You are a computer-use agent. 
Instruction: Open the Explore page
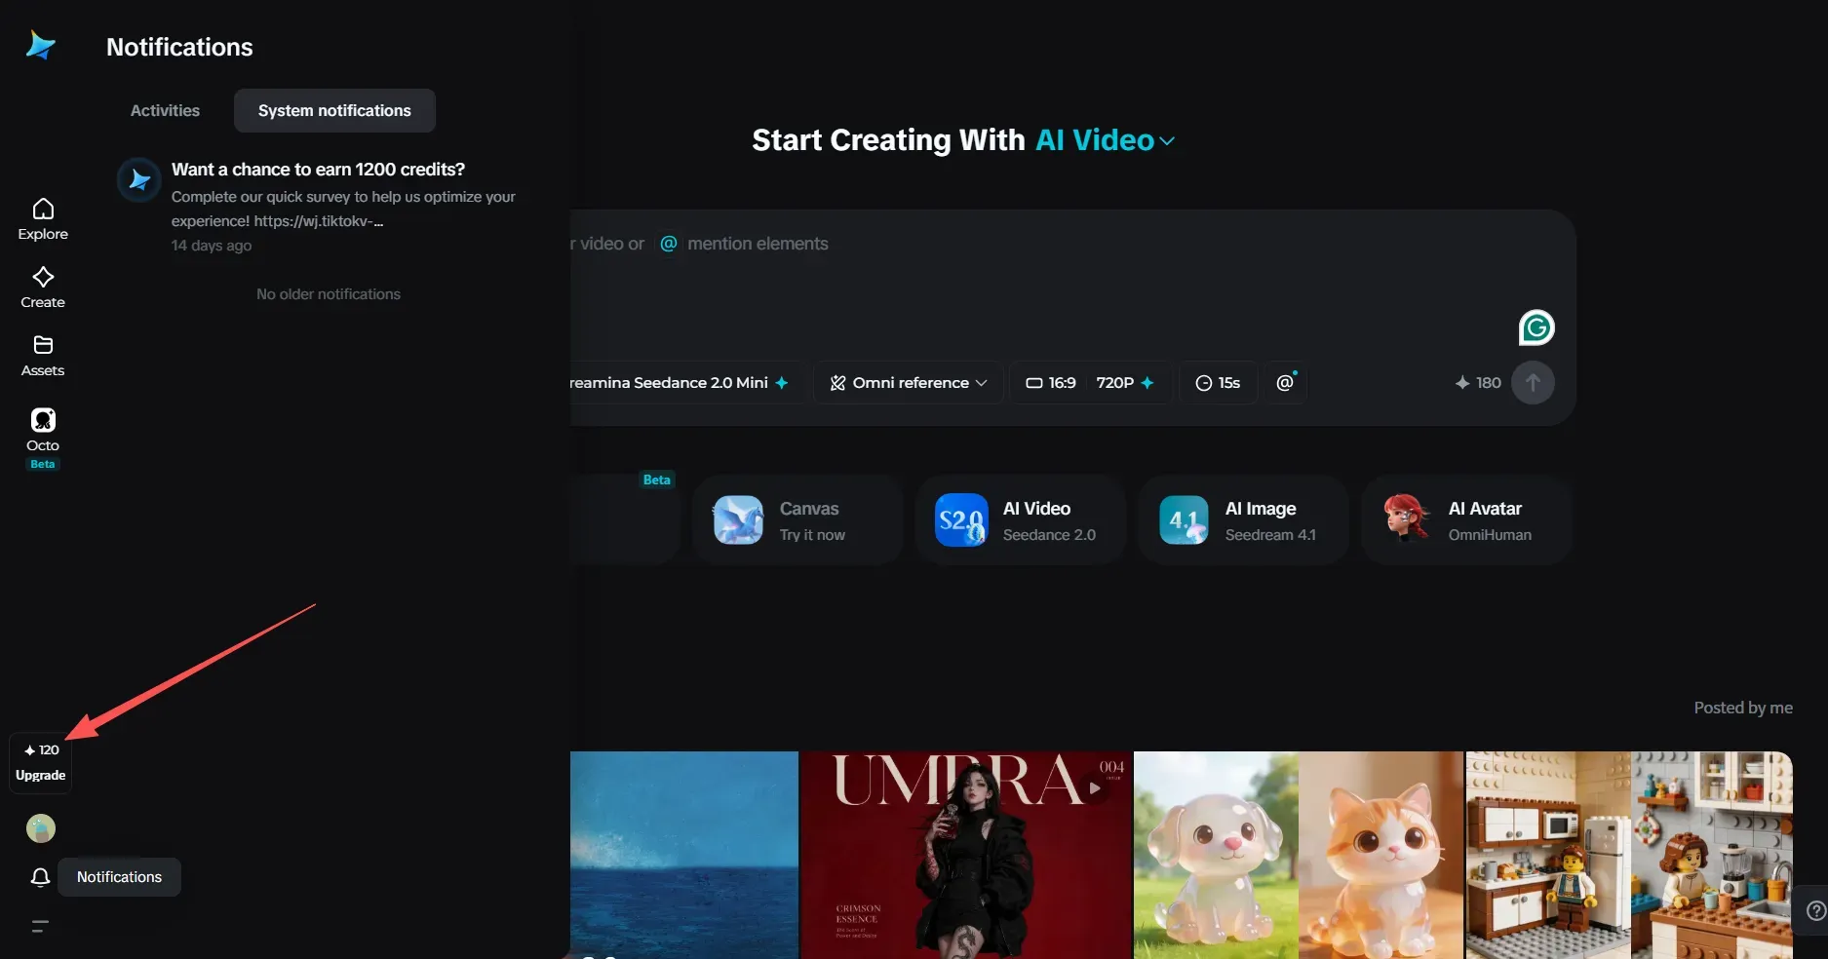pos(43,219)
